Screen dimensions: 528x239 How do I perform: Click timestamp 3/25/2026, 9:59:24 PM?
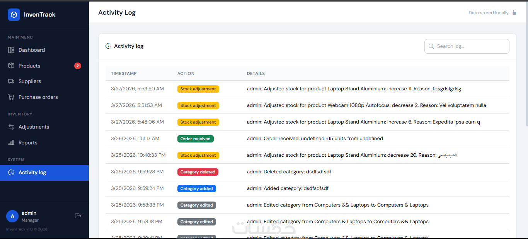point(137,188)
